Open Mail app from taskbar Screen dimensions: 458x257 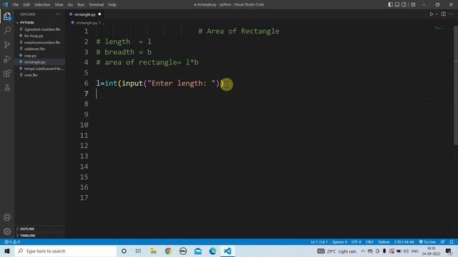pos(198,251)
